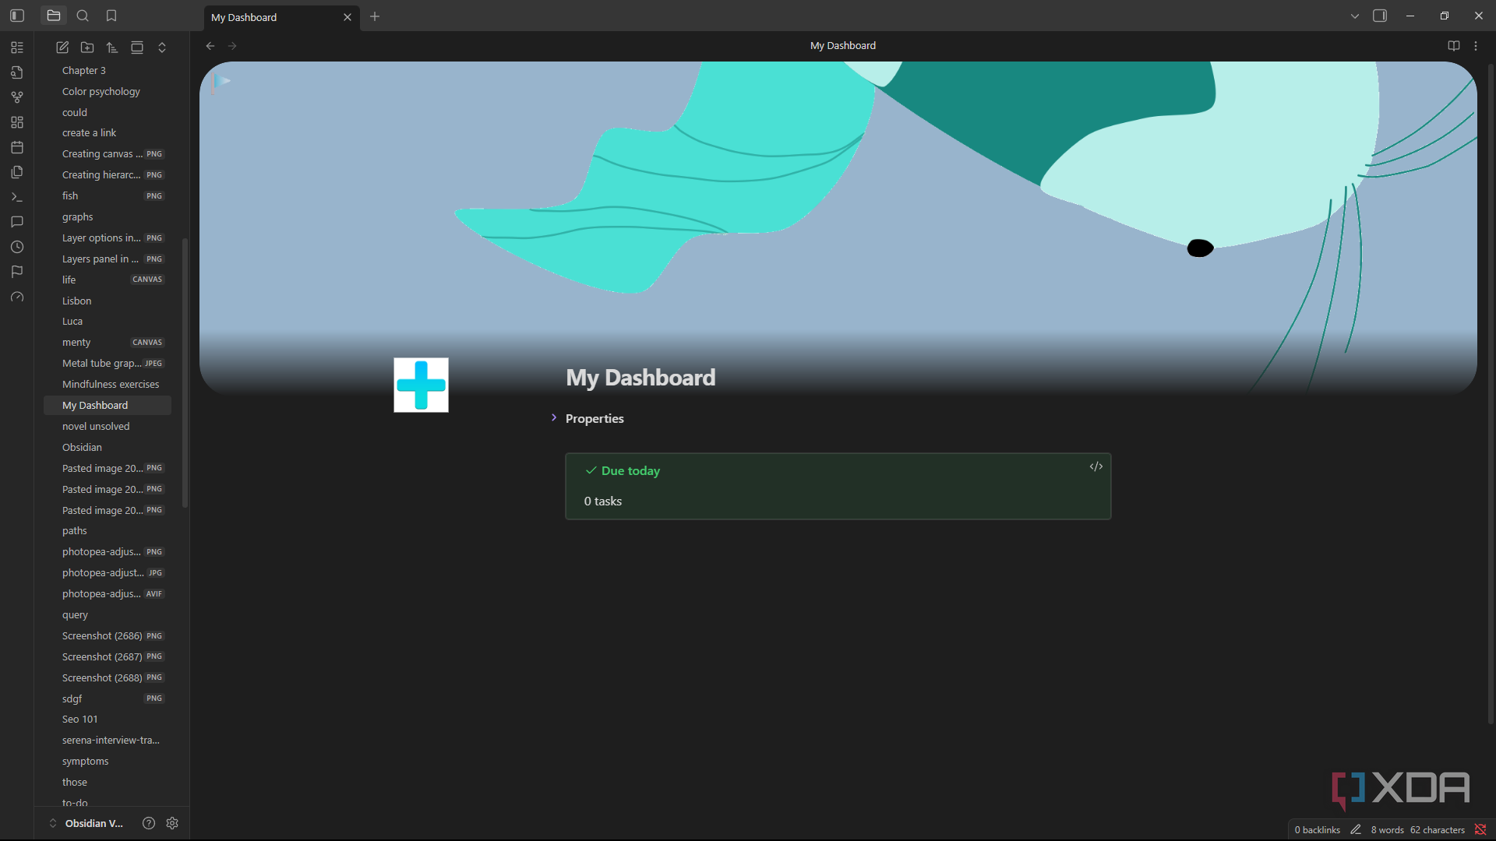Open the bookmarks pane icon
The width and height of the screenshot is (1496, 841).
pos(111,16)
